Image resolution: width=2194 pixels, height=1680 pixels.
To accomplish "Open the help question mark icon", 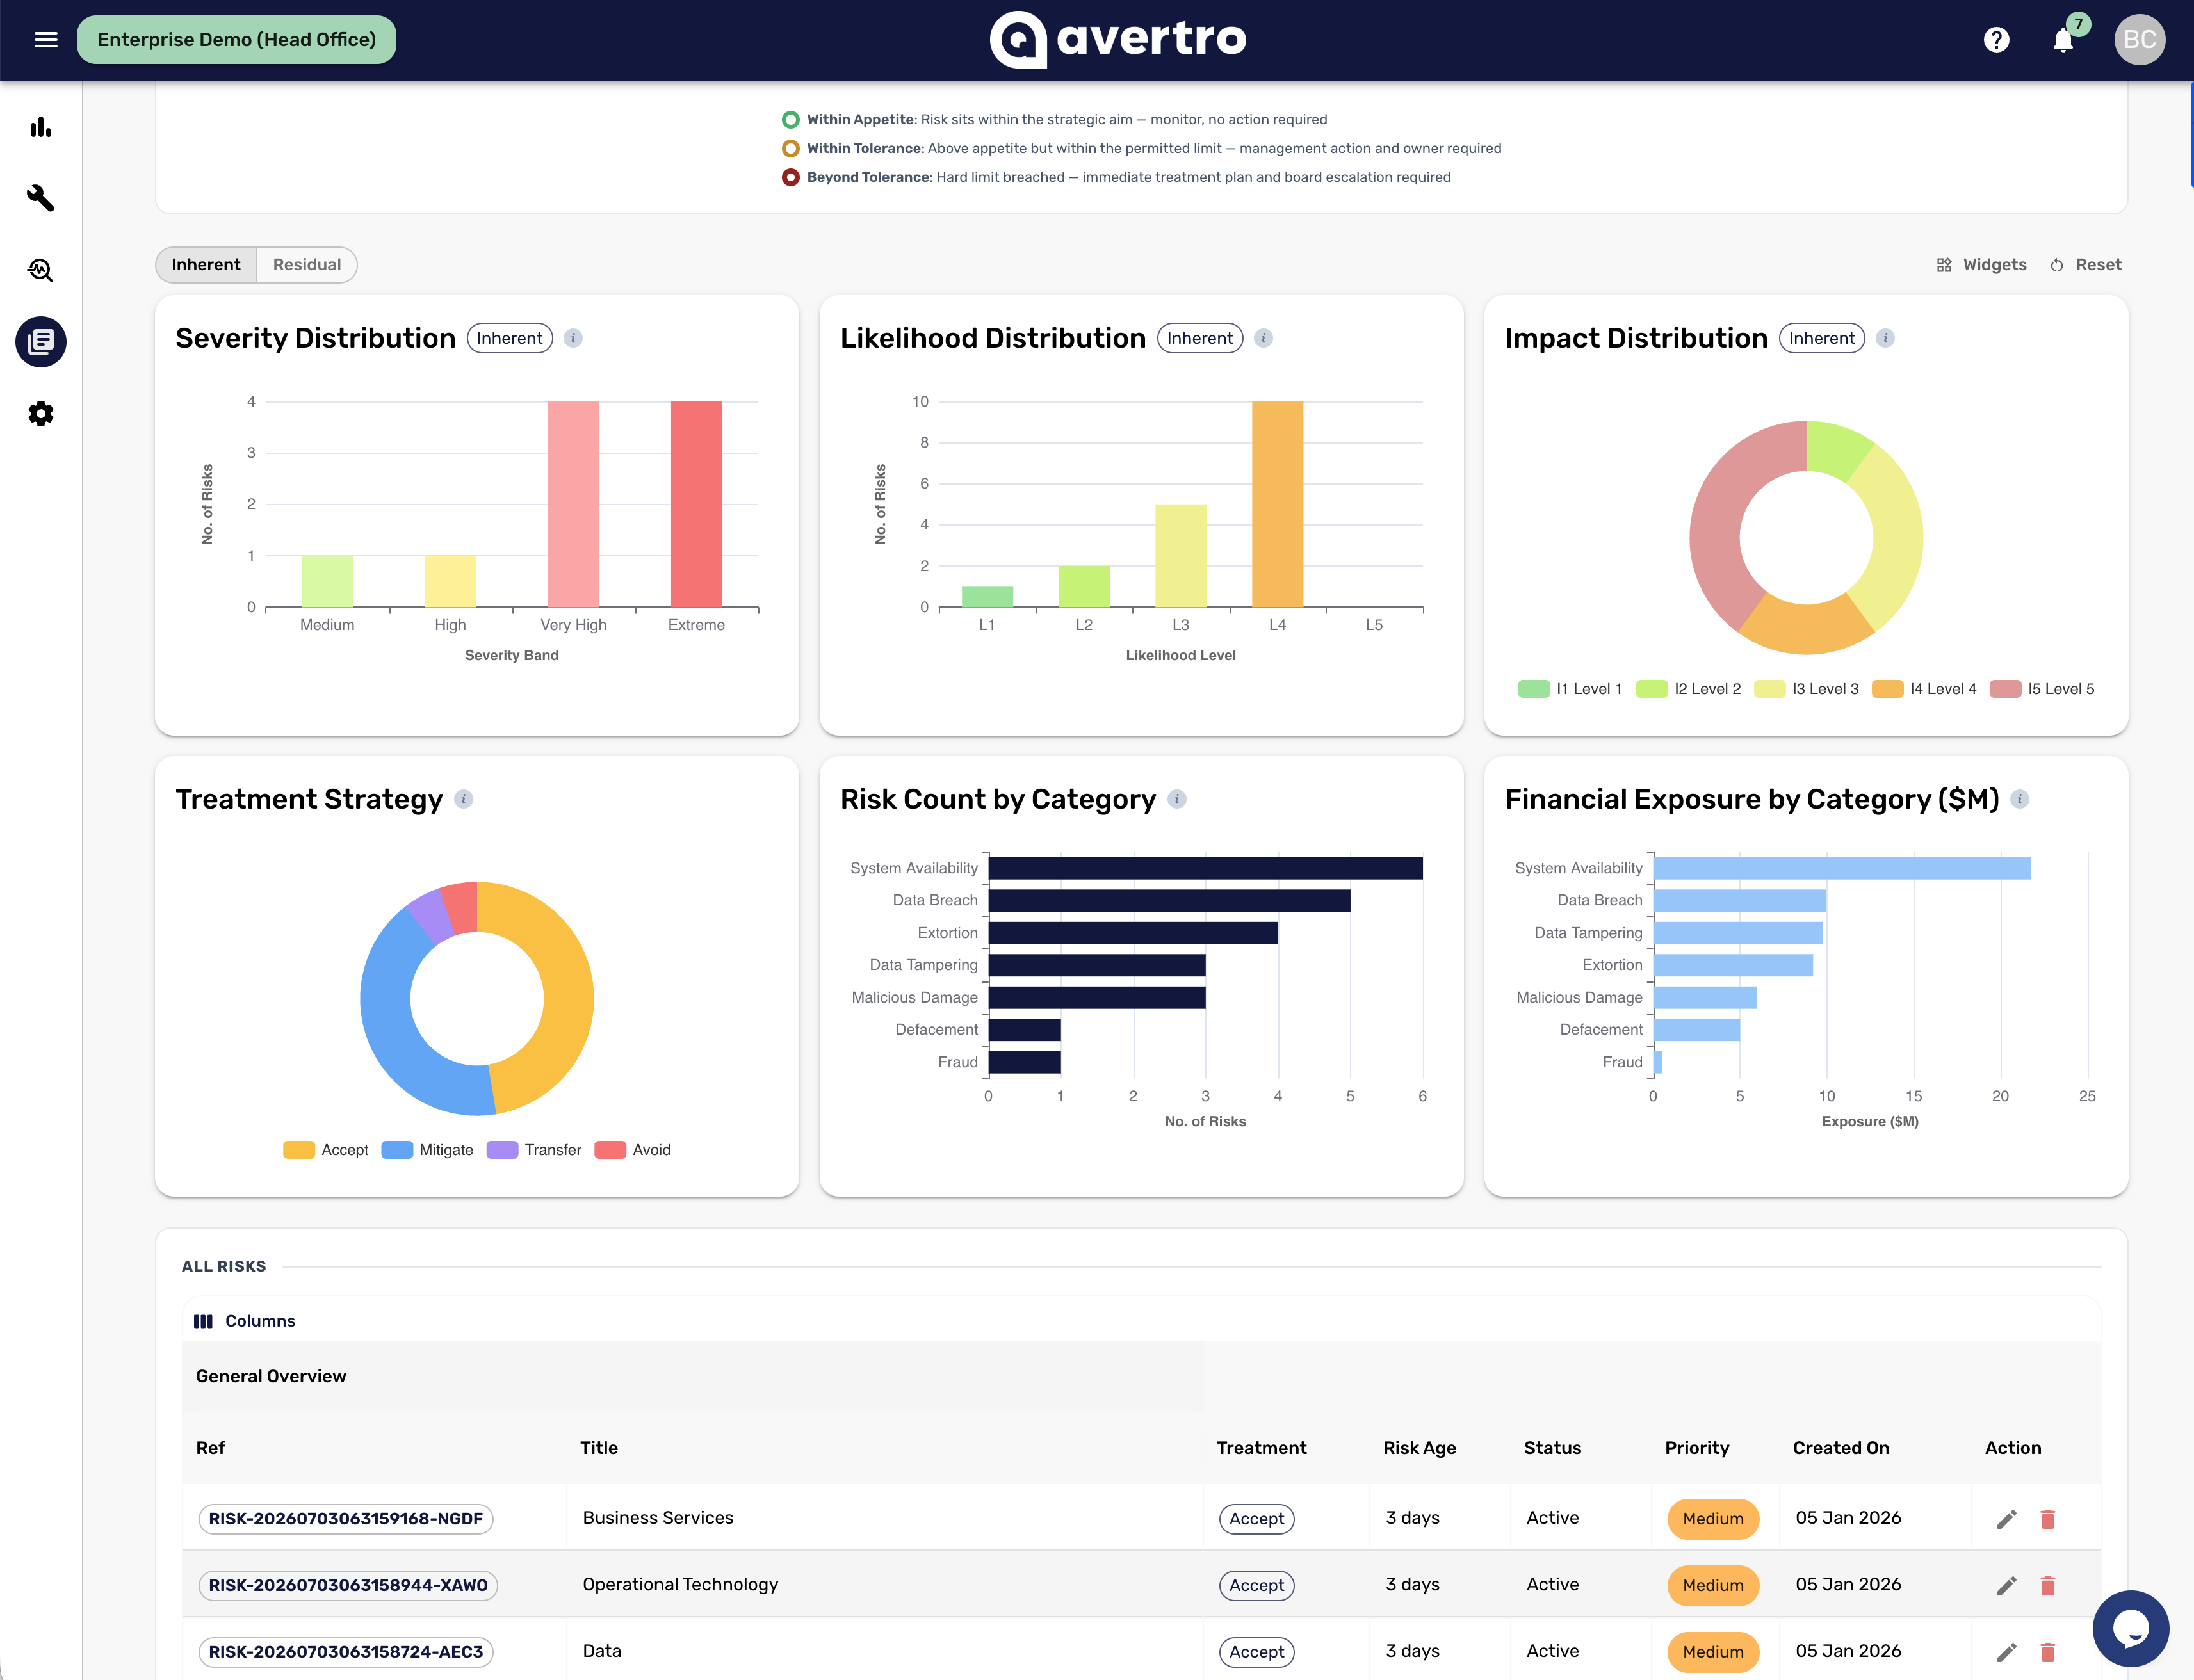I will click(1996, 40).
